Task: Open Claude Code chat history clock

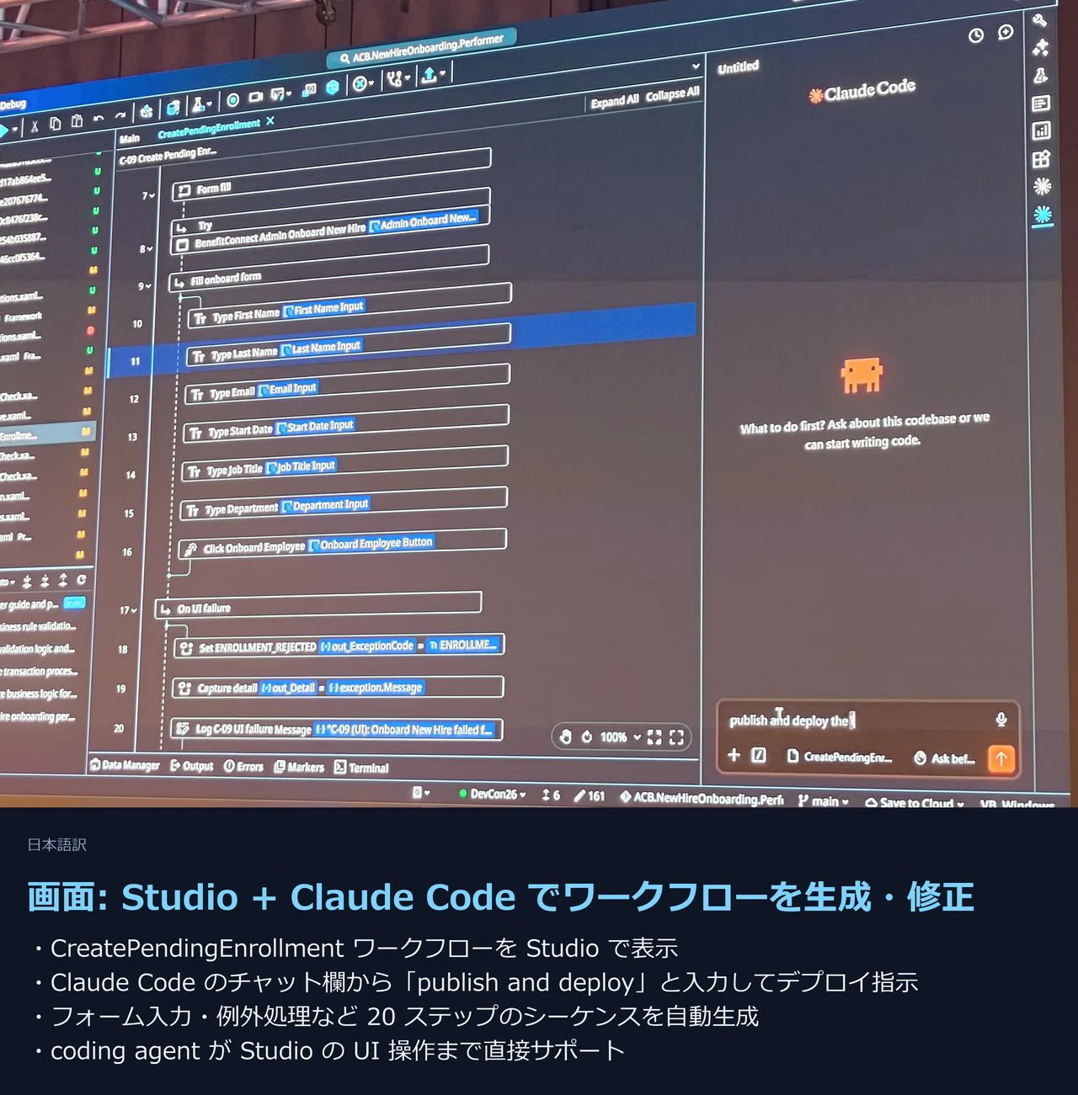Action: click(x=976, y=35)
